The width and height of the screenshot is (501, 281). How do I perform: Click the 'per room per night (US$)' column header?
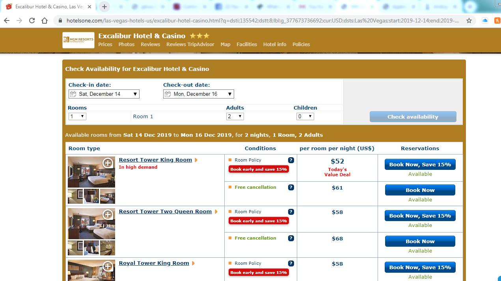click(x=337, y=149)
